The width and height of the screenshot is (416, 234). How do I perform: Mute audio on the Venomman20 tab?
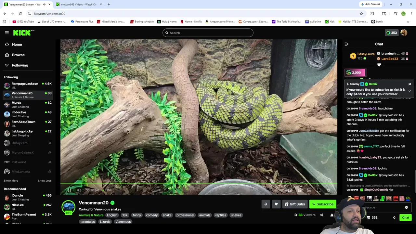tap(44, 5)
